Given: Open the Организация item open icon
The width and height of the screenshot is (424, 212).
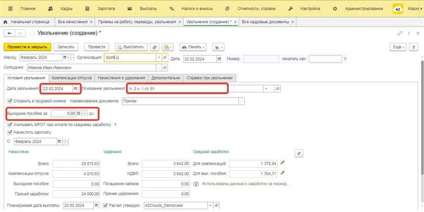Looking at the screenshot, I should point(165,58).
